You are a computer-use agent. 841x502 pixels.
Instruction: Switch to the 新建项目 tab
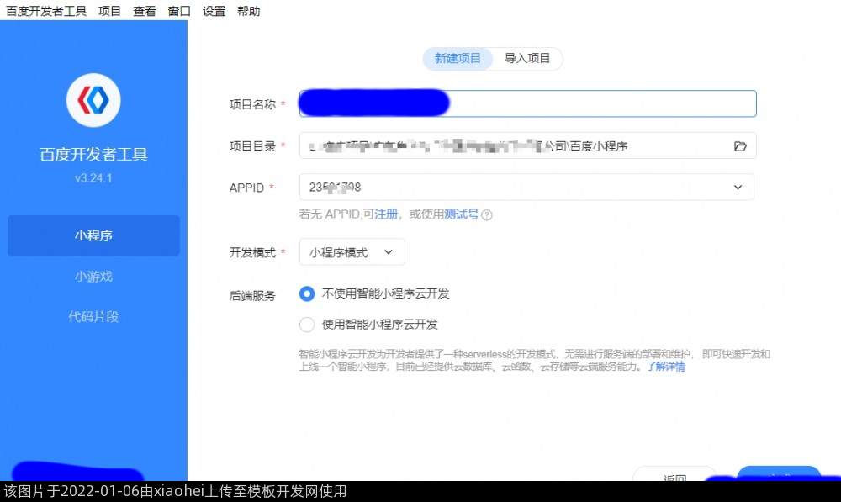pos(458,59)
